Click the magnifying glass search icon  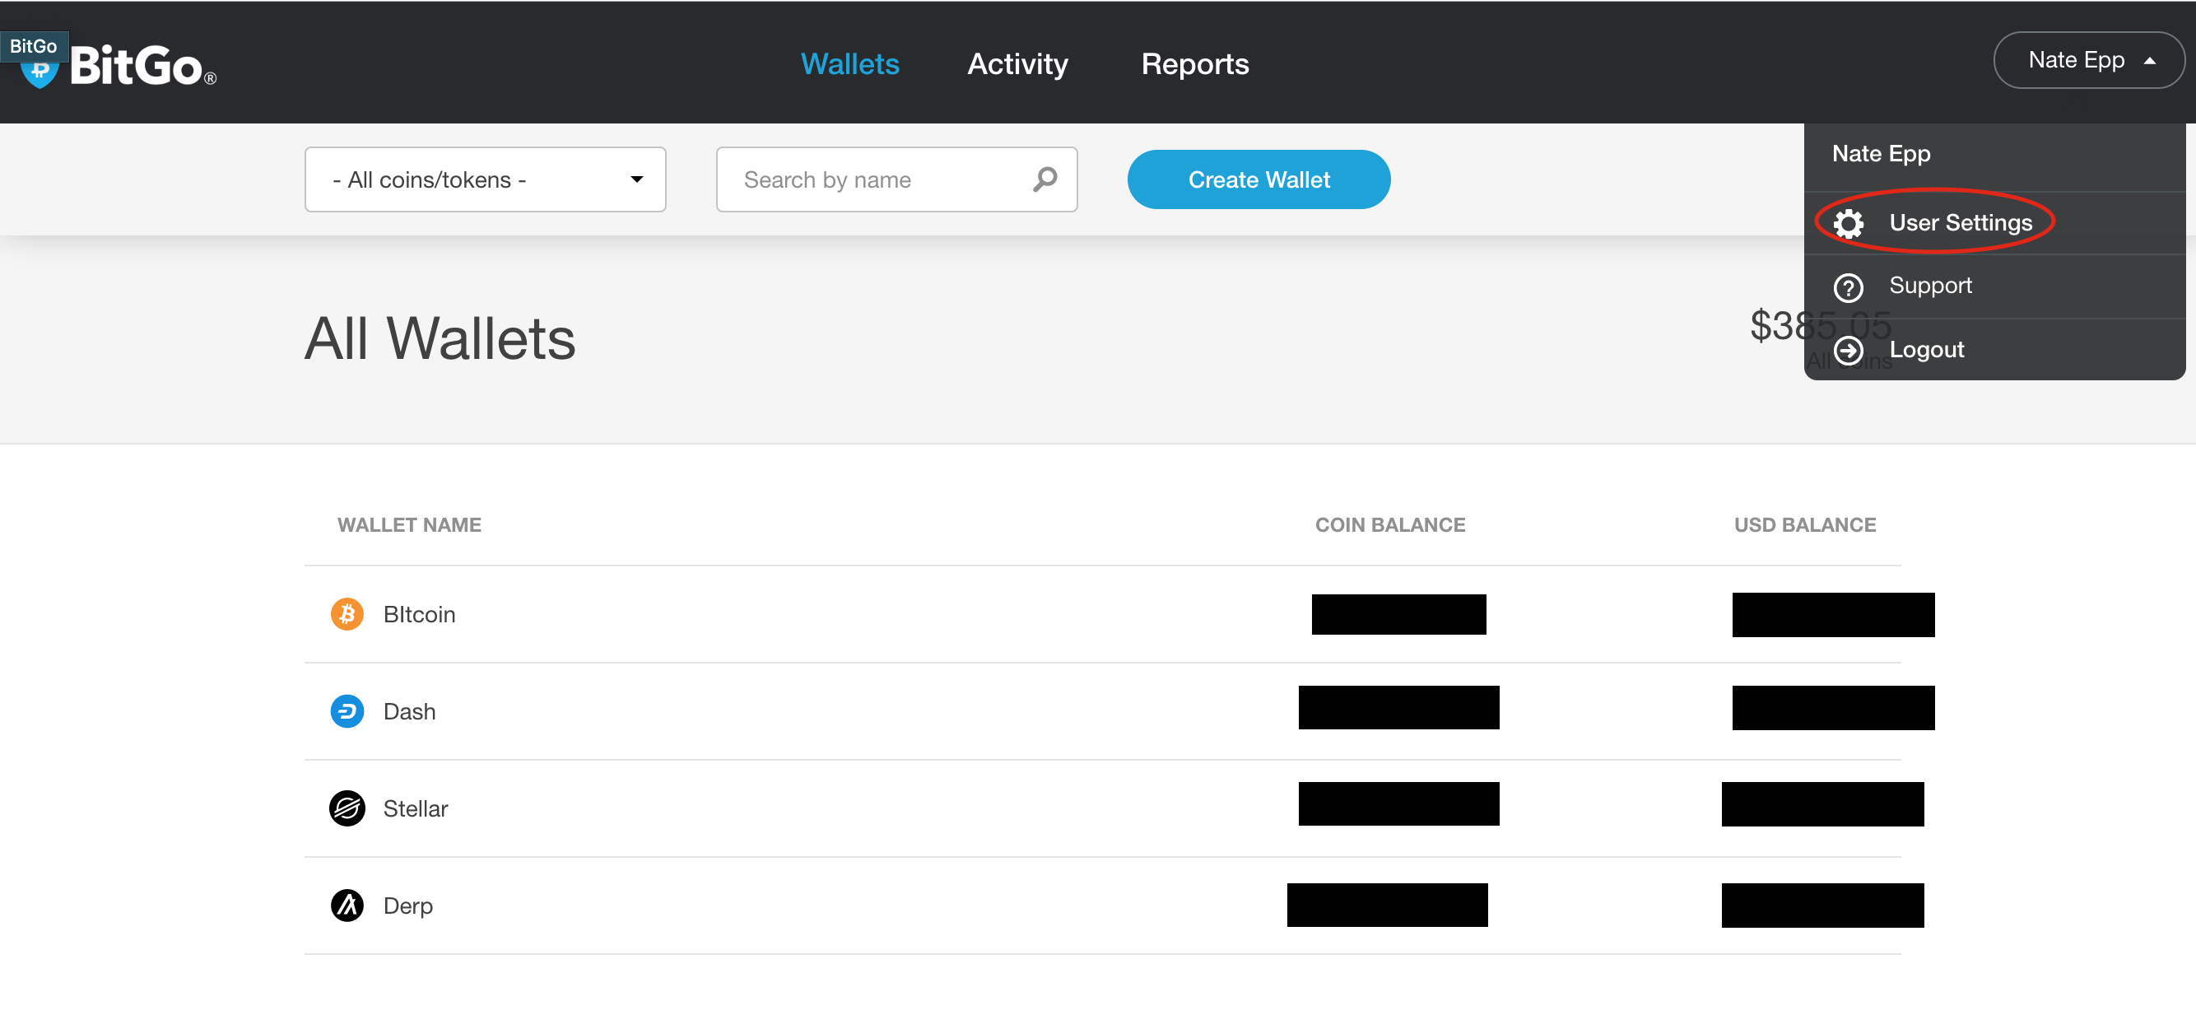coord(1045,179)
